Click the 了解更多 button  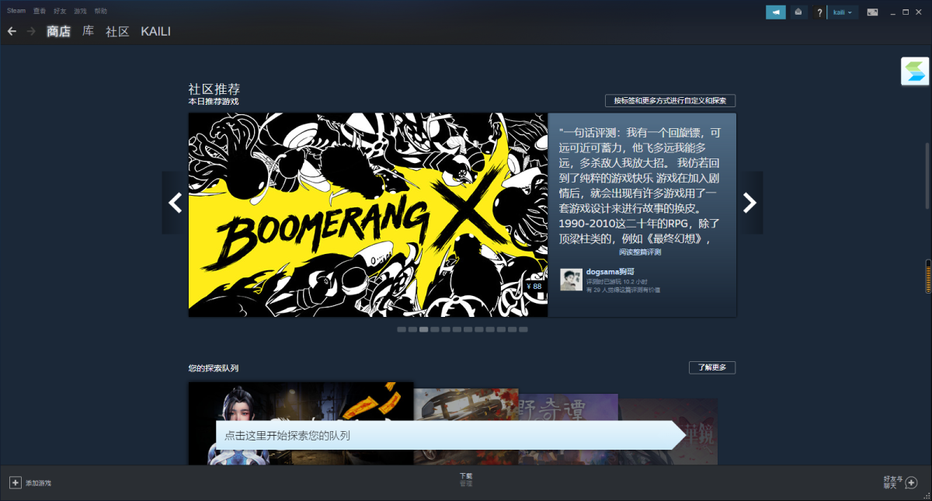(712, 367)
